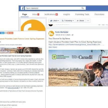The width and height of the screenshot is (108, 108).
Task: Expand the Following dropdown
Action: click(68, 21)
